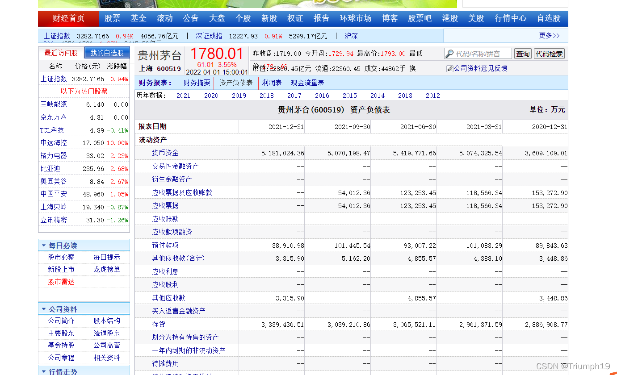Open 2021 historical data link
The width and height of the screenshot is (617, 375).
tap(184, 96)
